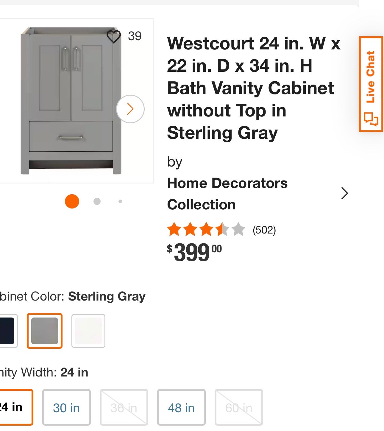Click the selected 24 in width tab

(x=12, y=407)
